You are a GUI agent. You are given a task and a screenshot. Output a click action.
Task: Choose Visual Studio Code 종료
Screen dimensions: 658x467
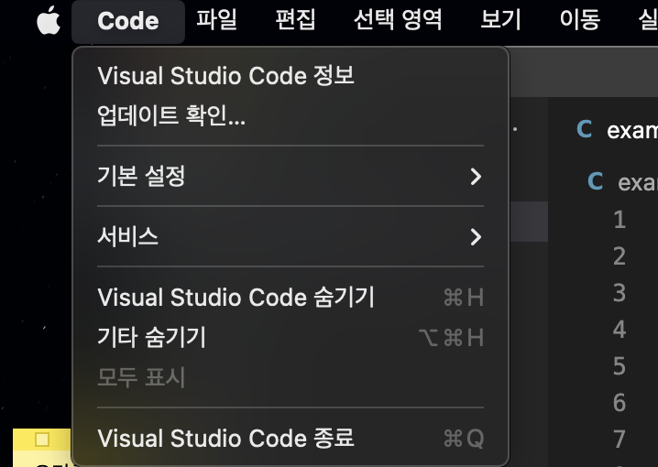(x=291, y=438)
